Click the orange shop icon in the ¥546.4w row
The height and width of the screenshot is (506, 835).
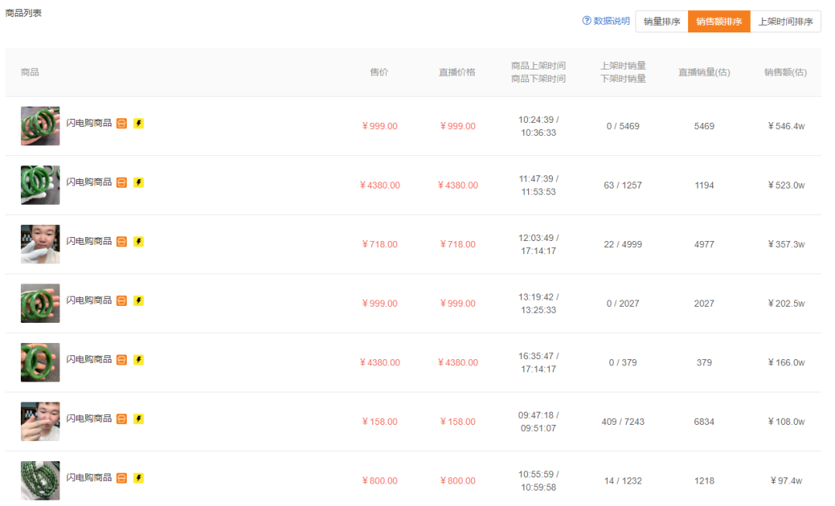[x=121, y=124]
